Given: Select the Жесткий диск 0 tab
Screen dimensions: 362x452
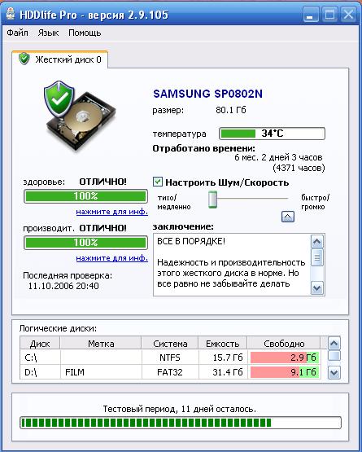Looking at the screenshot, I should coord(60,59).
